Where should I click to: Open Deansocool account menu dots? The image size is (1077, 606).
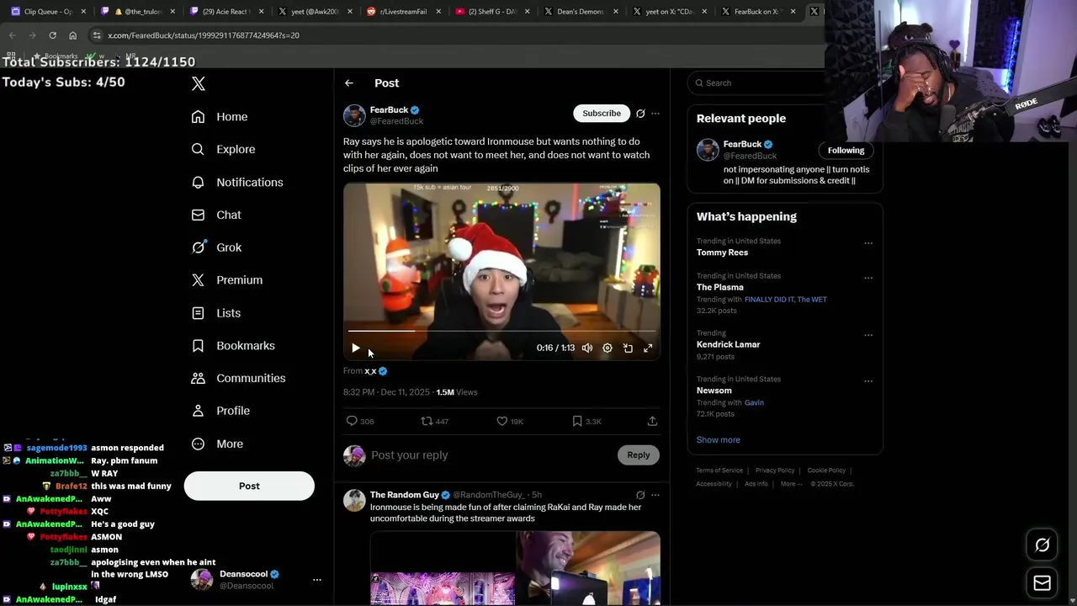pyautogui.click(x=317, y=580)
